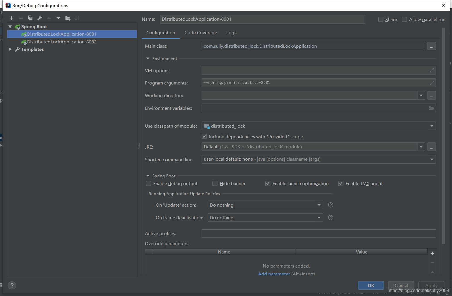
Task: Remove override parameter with minus icon
Action: [432, 263]
